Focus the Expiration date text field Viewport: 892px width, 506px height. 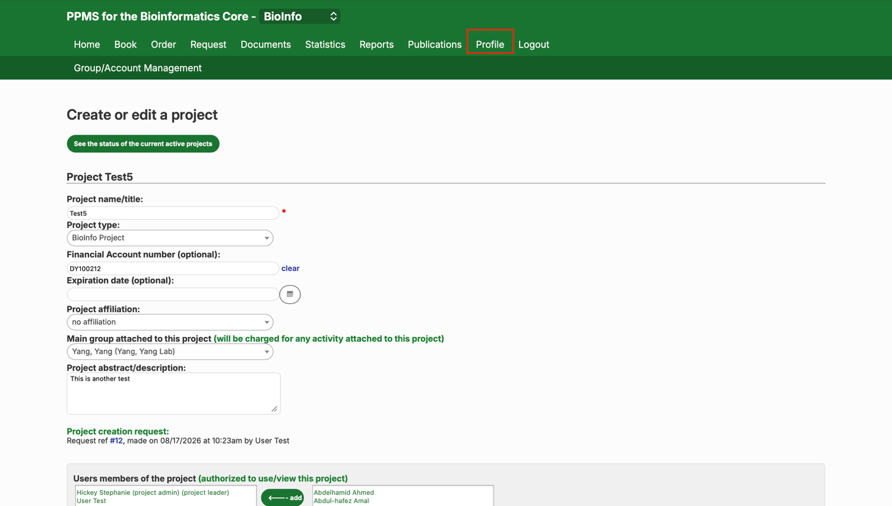coord(173,294)
